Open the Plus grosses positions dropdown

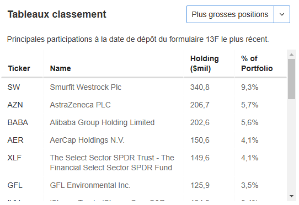[x=238, y=14]
